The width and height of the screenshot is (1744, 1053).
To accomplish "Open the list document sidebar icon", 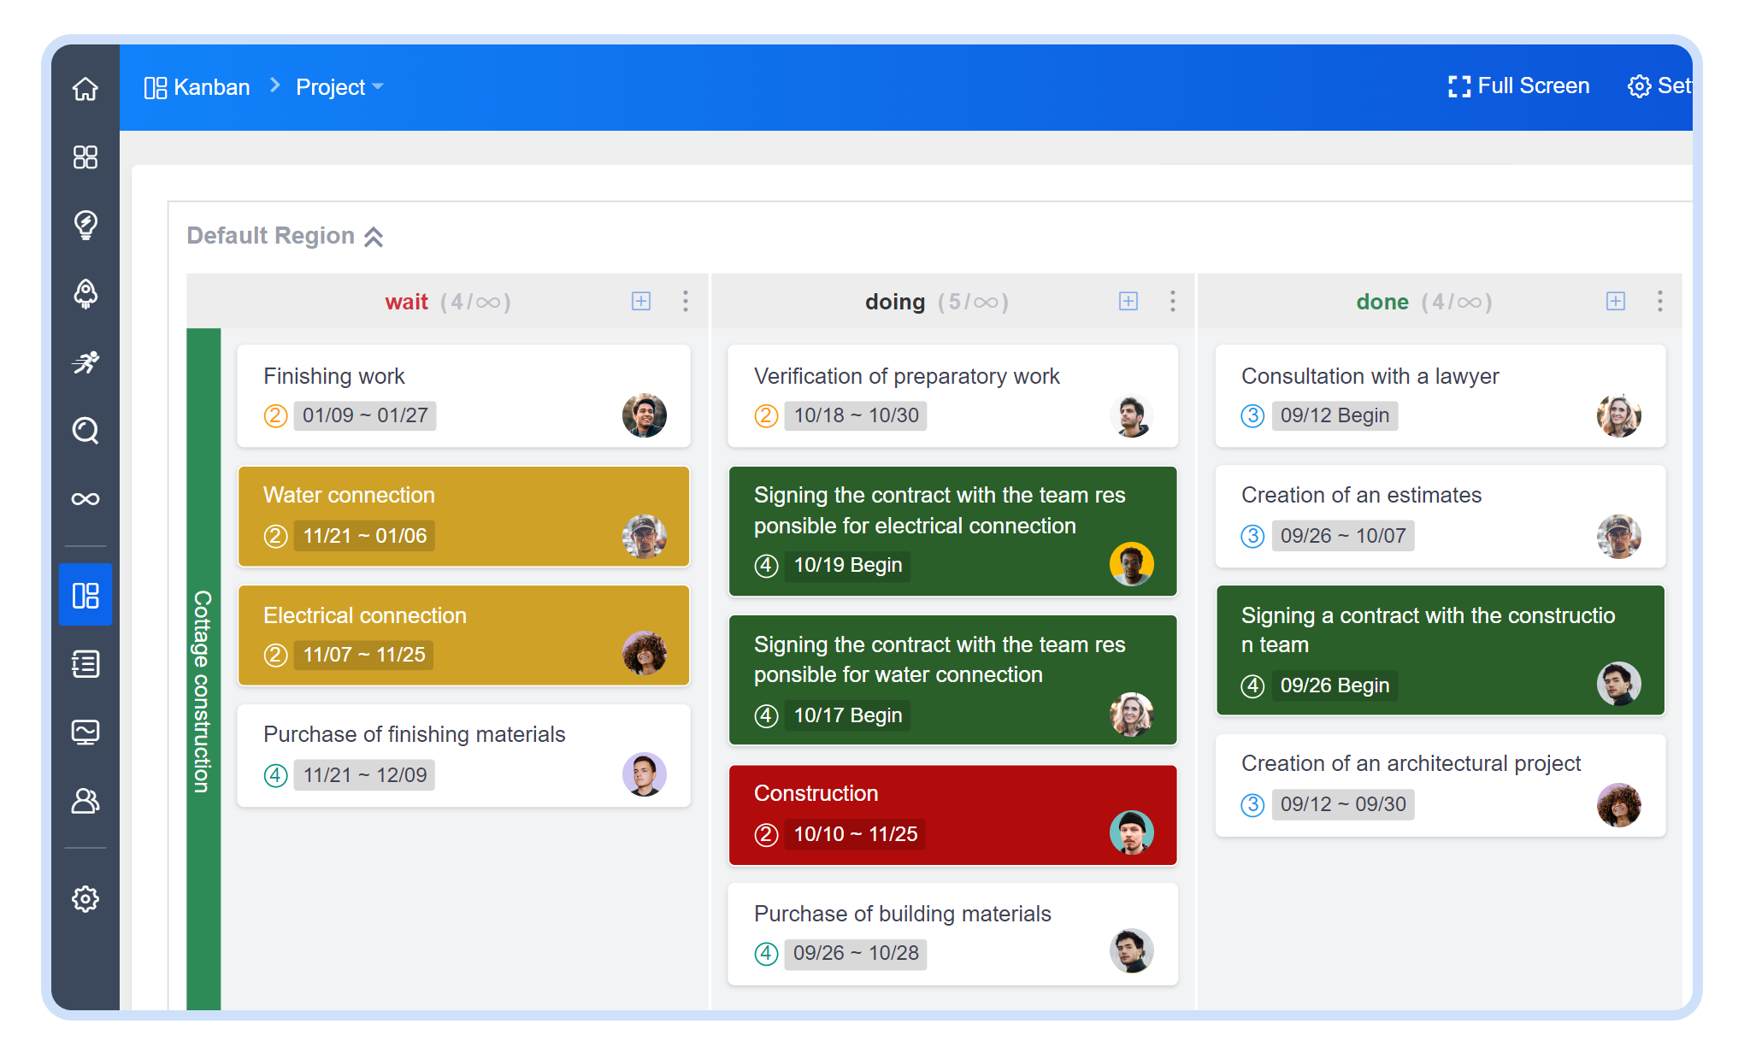I will (85, 664).
